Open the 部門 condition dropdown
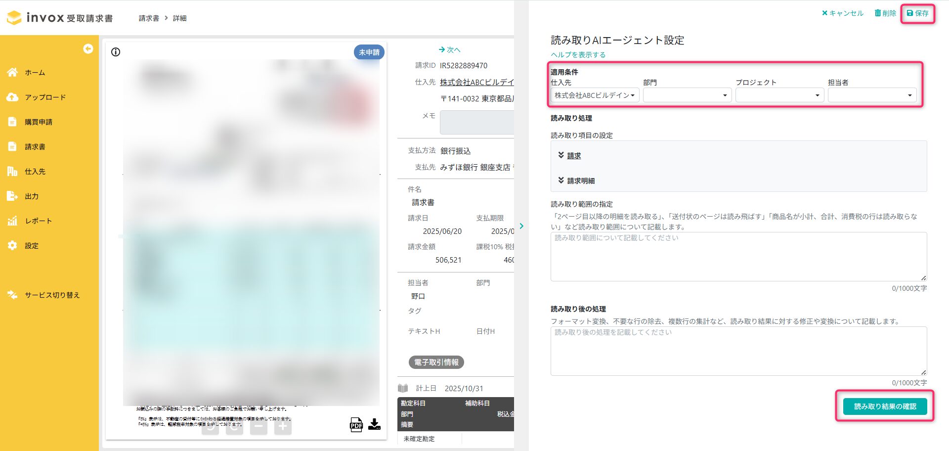Image resolution: width=949 pixels, height=451 pixels. click(x=687, y=95)
